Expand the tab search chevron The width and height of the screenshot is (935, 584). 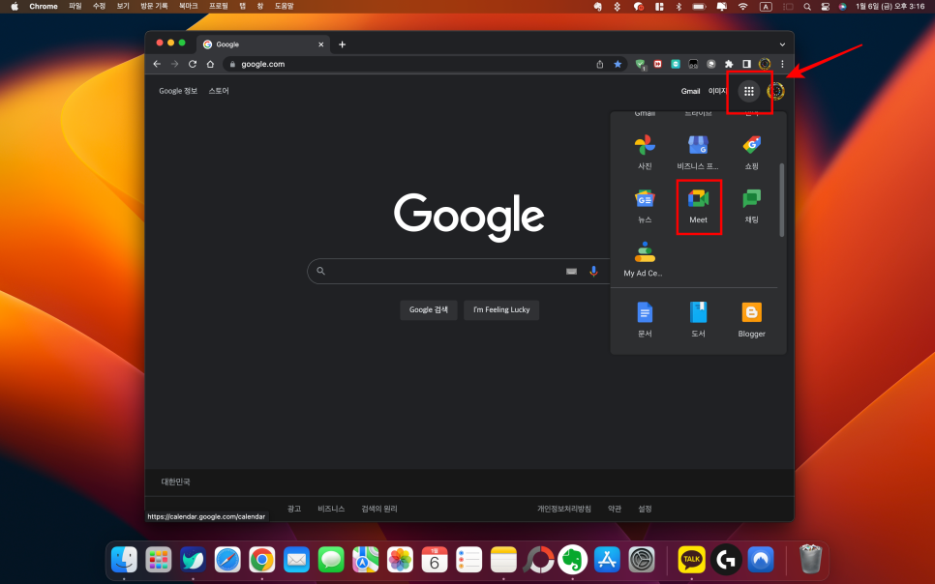pos(782,44)
